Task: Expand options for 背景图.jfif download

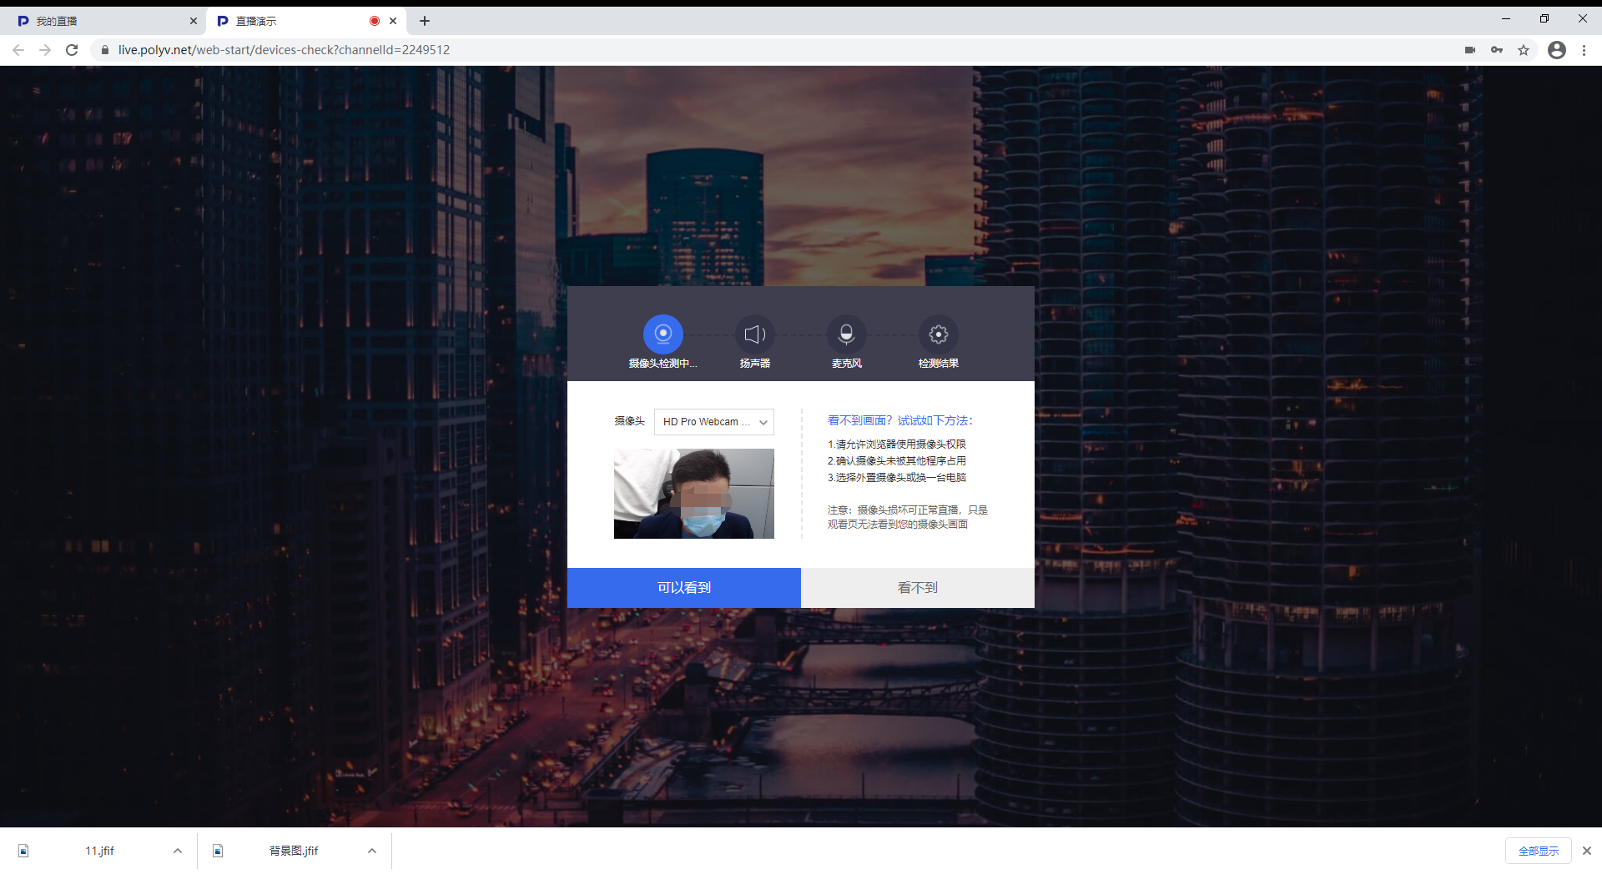Action: pos(372,851)
